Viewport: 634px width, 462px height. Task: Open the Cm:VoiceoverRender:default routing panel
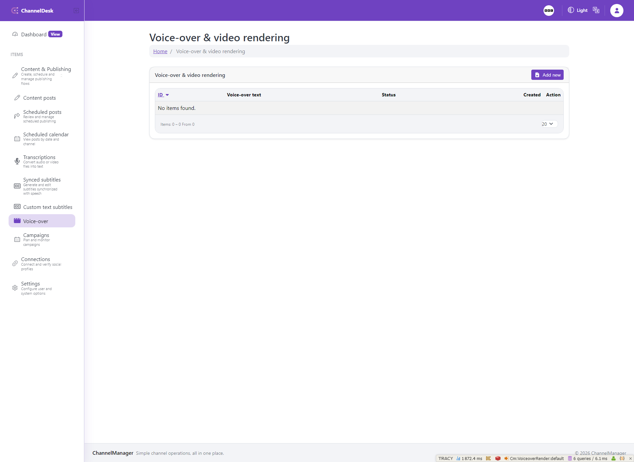click(534, 458)
